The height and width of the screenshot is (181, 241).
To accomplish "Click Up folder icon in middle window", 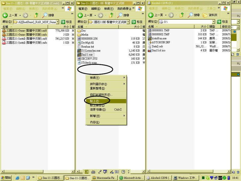I will coord(111,15).
